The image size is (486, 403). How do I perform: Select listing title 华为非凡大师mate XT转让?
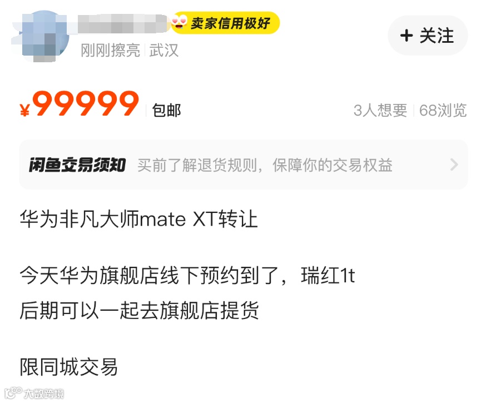pos(138,219)
